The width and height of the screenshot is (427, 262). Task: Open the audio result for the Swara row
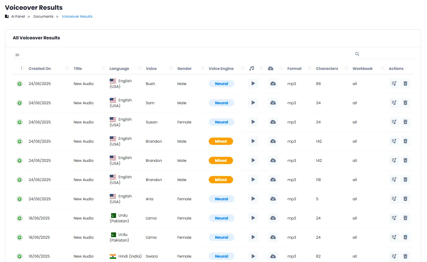[394, 256]
